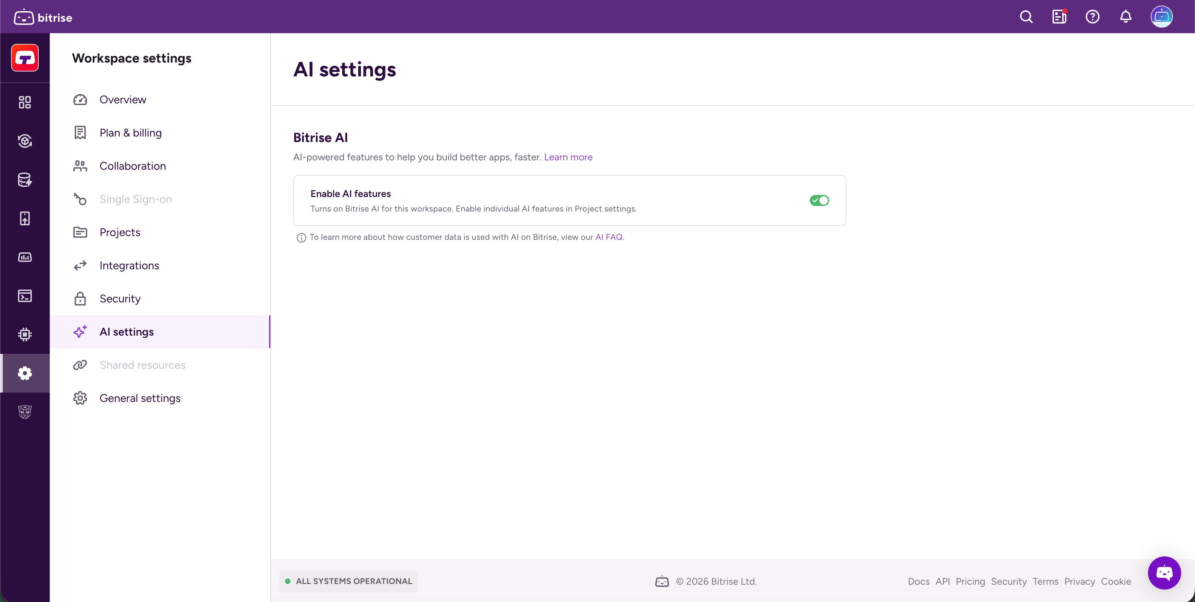This screenshot has width=1195, height=602.
Task: Open the user avatar menu
Action: coord(1161,17)
